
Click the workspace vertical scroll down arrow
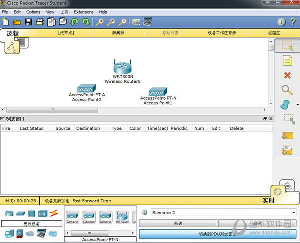click(271, 103)
